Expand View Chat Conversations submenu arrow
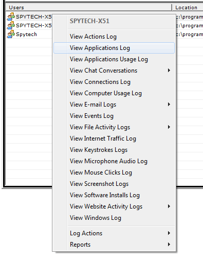The width and height of the screenshot is (203, 259). pyautogui.click(x=169, y=71)
